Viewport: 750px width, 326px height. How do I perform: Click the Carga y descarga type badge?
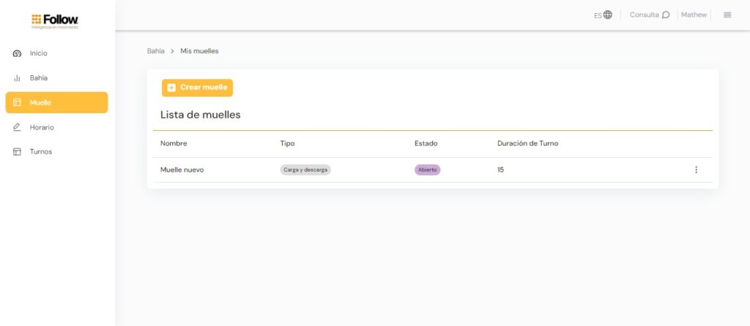(x=305, y=170)
